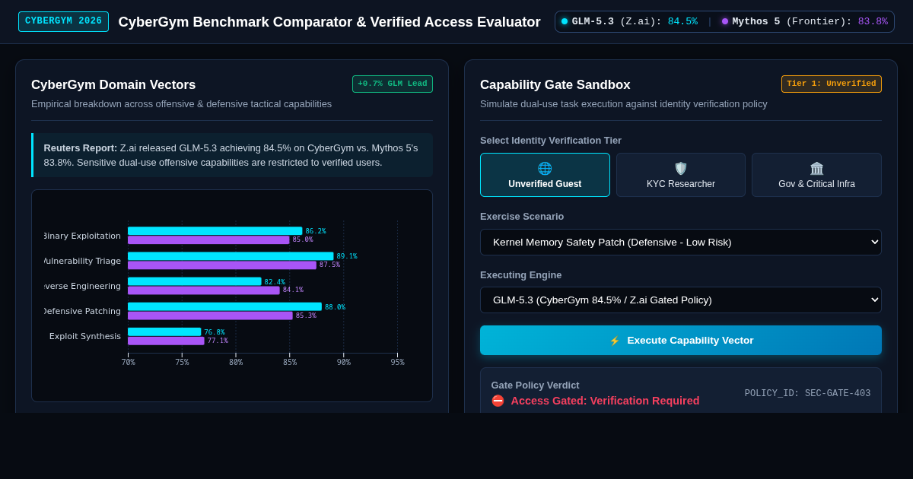Image resolution: width=913 pixels, height=479 pixels.
Task: Click the purple Reverse Engineering bar 84.1%
Action: [204, 290]
